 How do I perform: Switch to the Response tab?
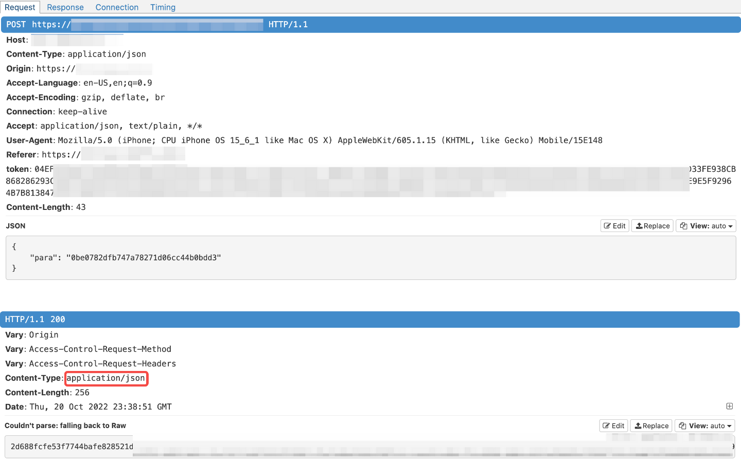[65, 7]
